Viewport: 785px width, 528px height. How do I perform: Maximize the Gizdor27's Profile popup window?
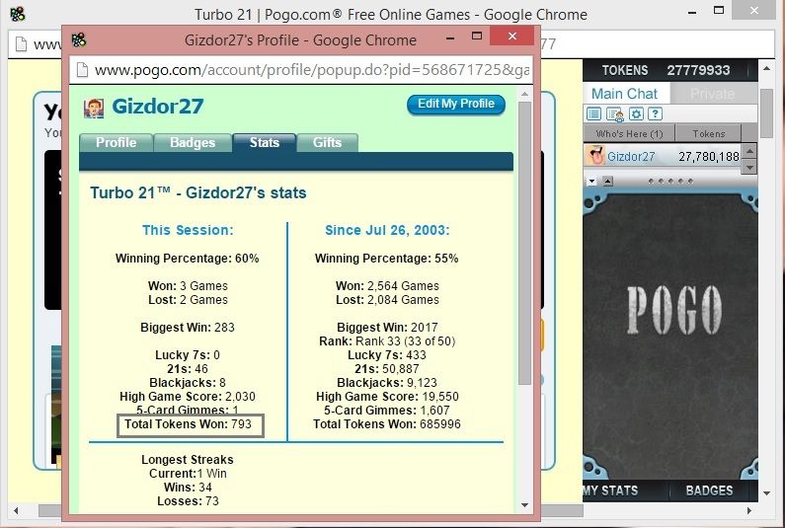477,37
